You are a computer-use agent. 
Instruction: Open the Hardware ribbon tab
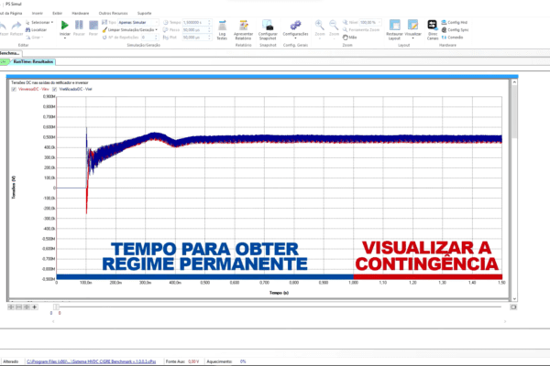pyautogui.click(x=80, y=14)
